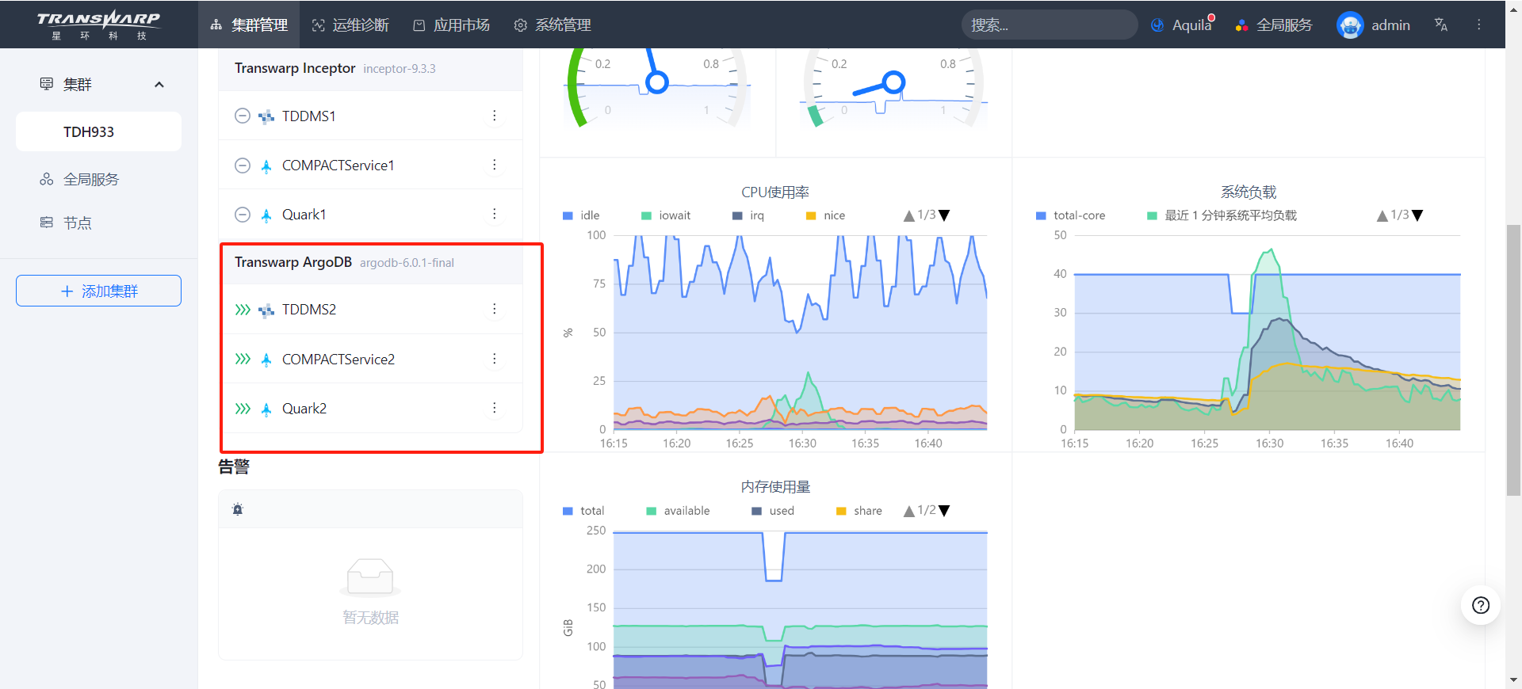Viewport: 1522px width, 689px height.
Task: Open Aquila from the top bar
Action: tap(1182, 25)
